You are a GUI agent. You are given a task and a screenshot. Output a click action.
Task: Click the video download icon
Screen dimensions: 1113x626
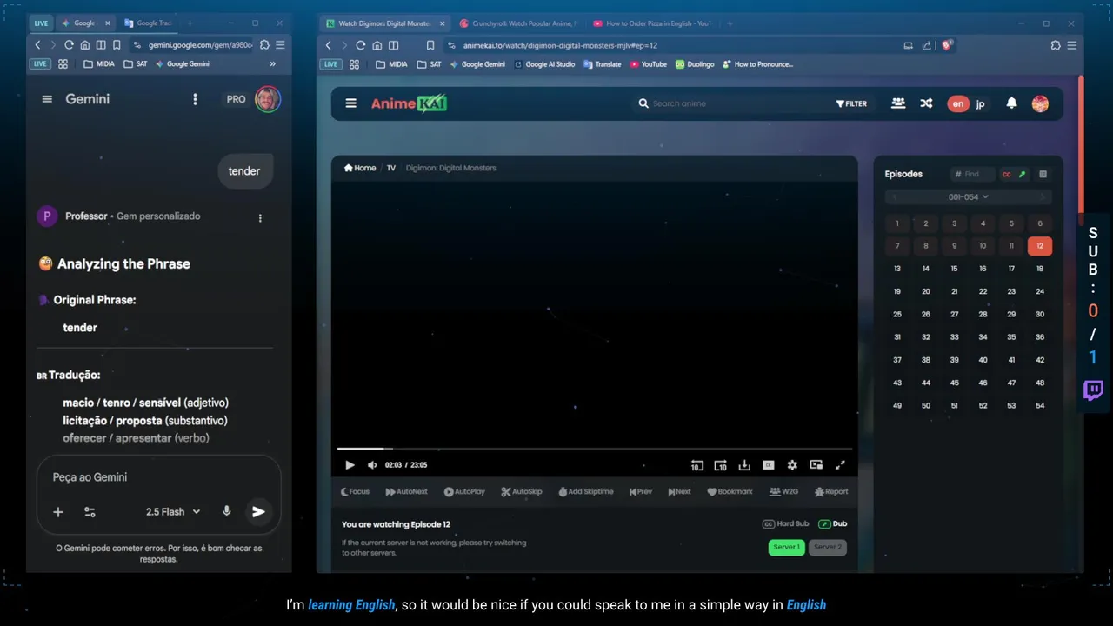point(744,465)
